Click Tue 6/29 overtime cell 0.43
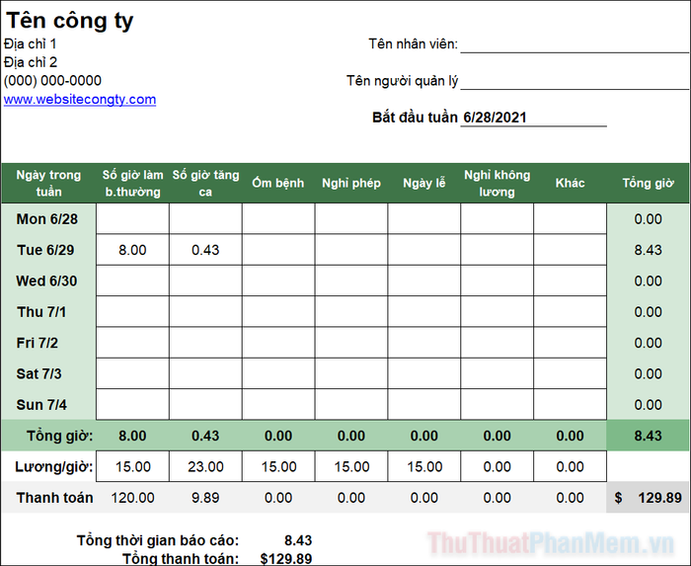This screenshot has height=566, width=691. tap(205, 250)
